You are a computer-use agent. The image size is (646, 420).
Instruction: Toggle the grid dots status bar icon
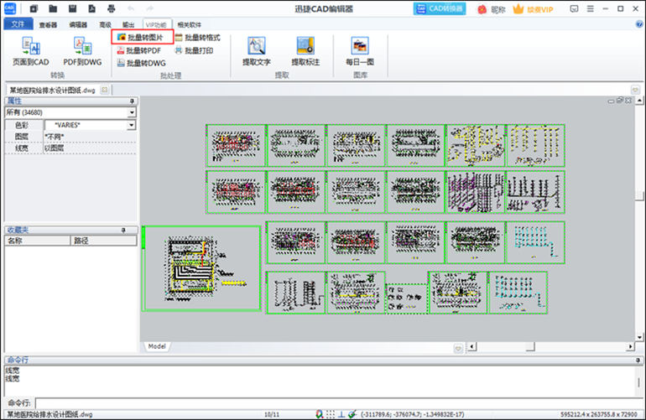point(331,414)
